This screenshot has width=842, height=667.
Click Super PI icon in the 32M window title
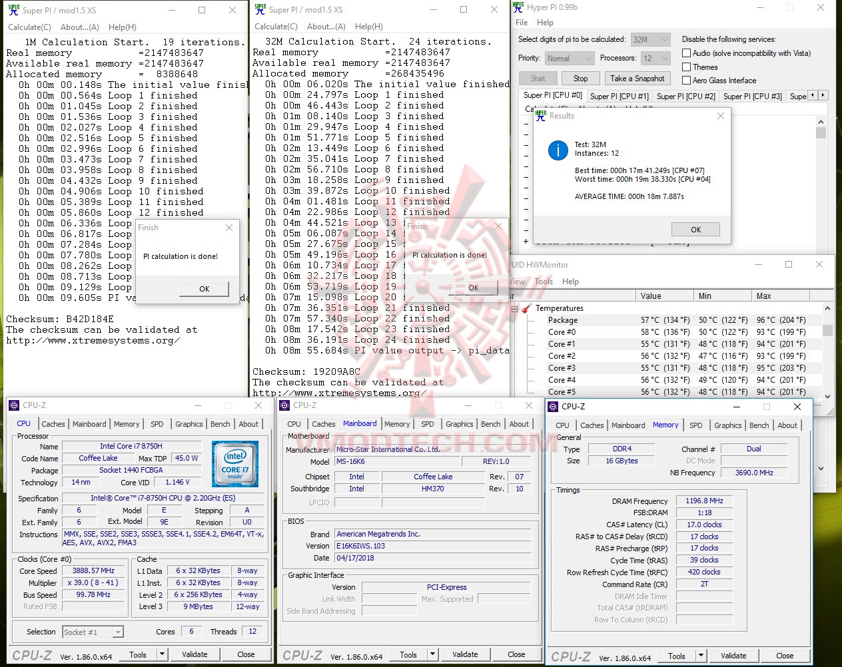[x=260, y=9]
